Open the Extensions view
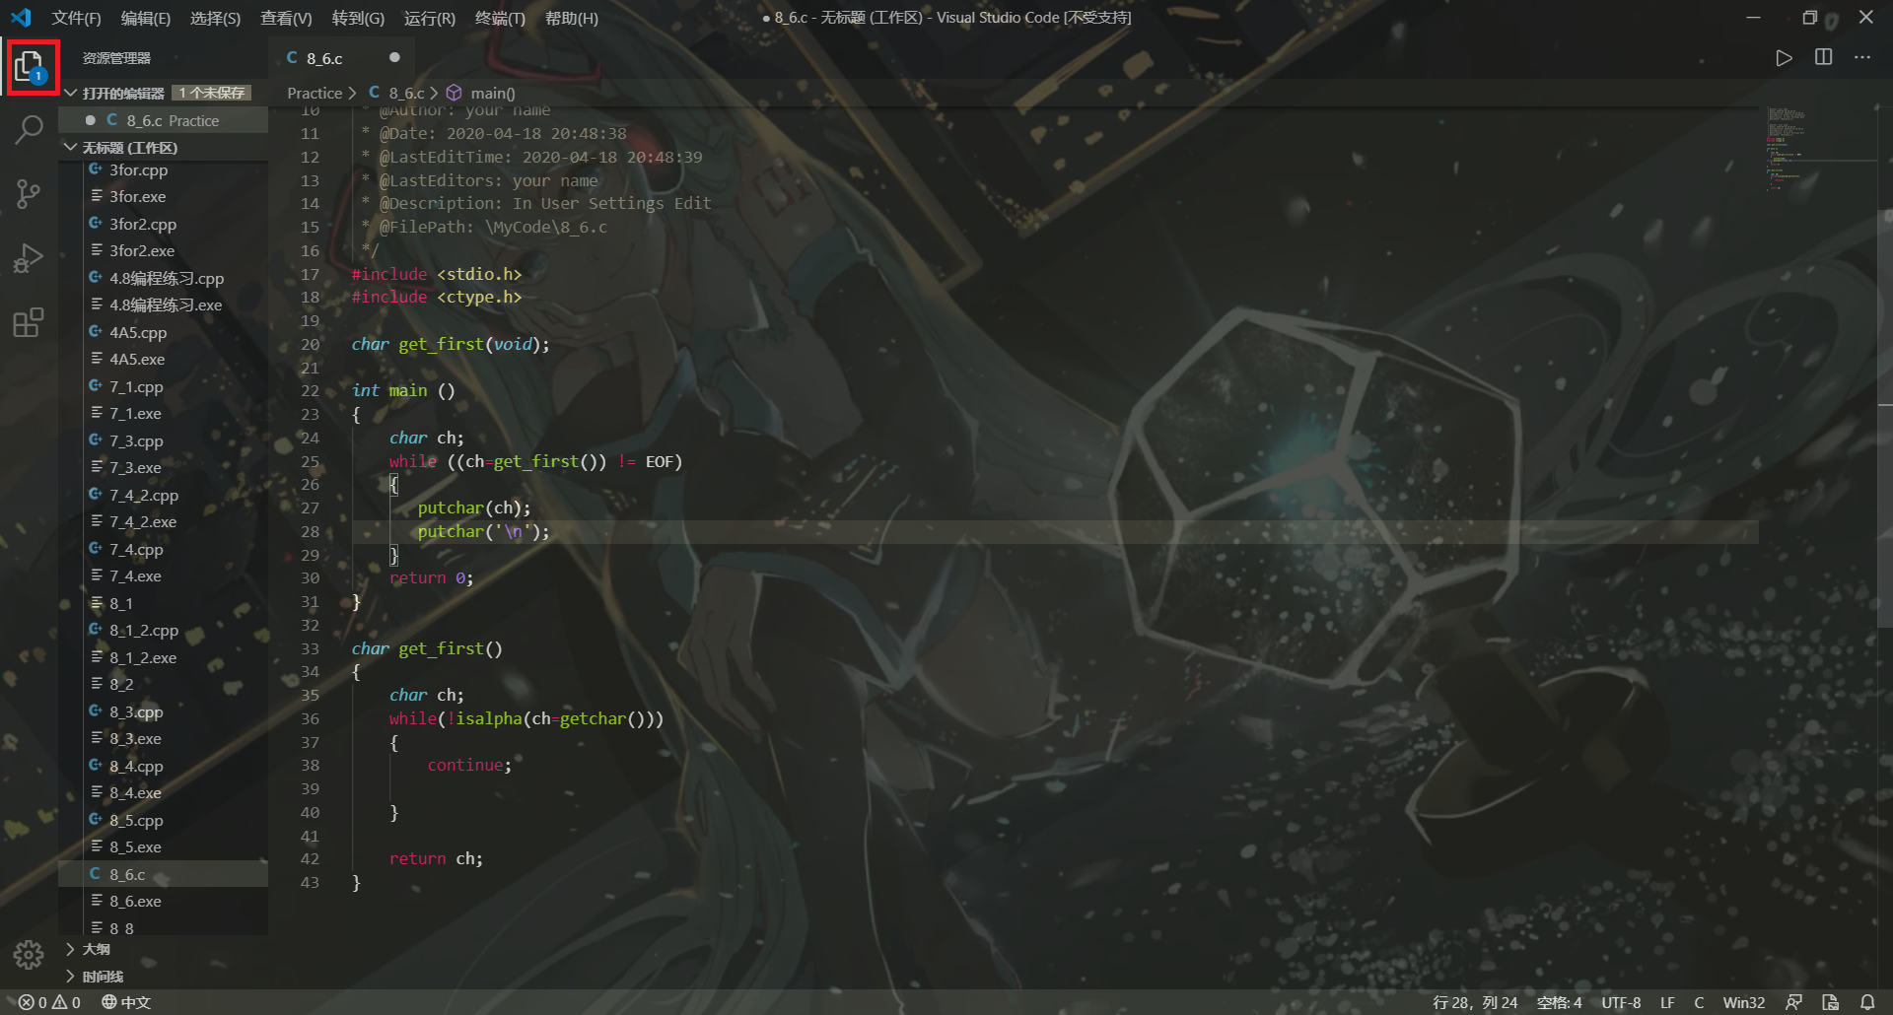The image size is (1893, 1015). click(30, 322)
